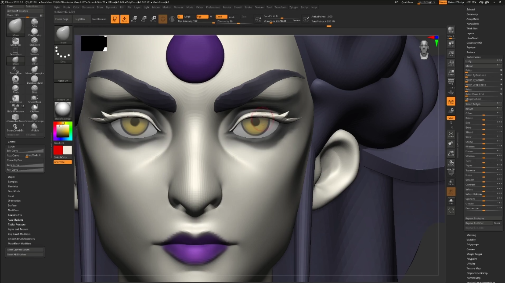Open the Texture Off picker
The height and width of the screenshot is (283, 505).
point(63,92)
